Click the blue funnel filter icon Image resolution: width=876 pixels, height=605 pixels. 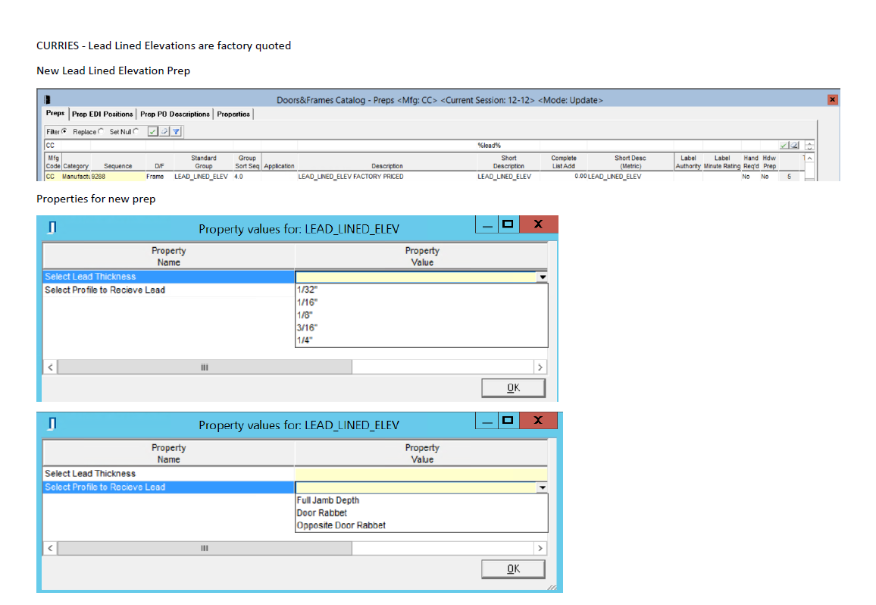[175, 132]
